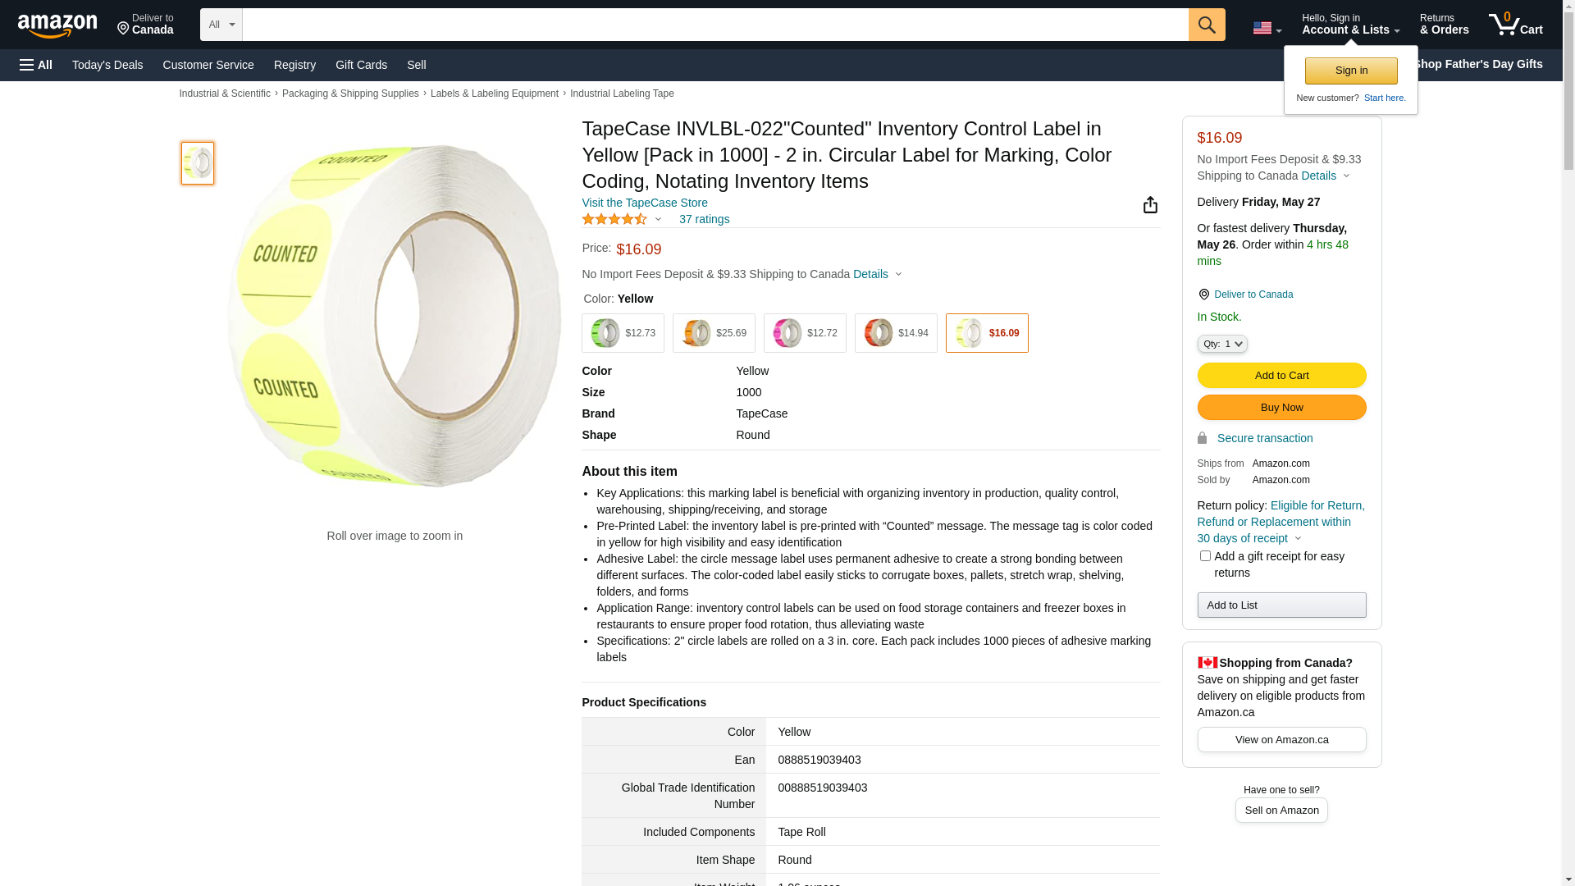Click the search magnifier button
This screenshot has width=1575, height=886.
click(x=1207, y=25)
